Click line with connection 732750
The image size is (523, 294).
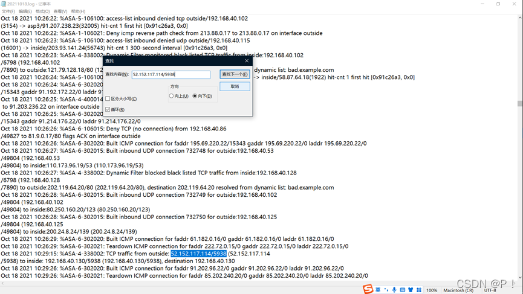coord(138,217)
